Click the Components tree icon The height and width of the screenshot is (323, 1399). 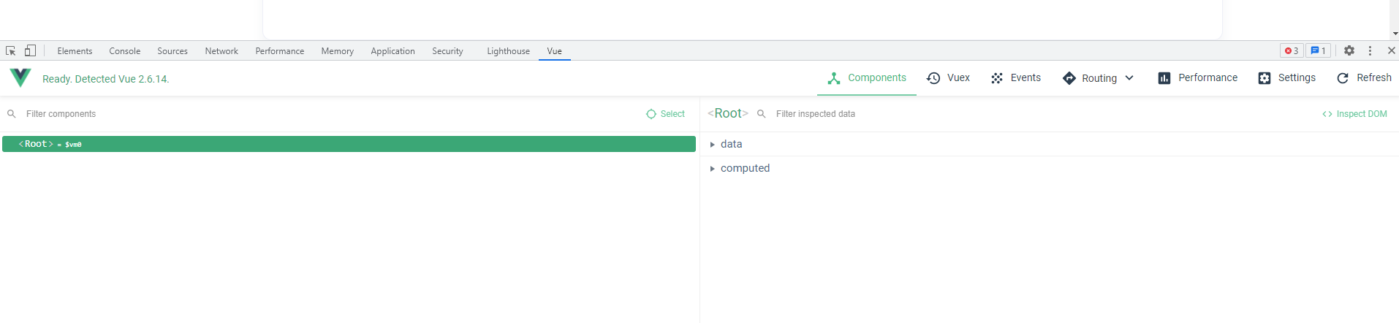(x=834, y=78)
